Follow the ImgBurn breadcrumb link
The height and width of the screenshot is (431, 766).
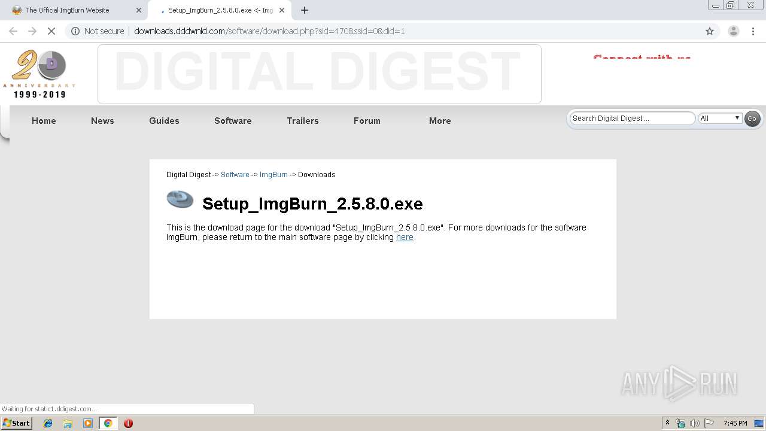coord(273,175)
